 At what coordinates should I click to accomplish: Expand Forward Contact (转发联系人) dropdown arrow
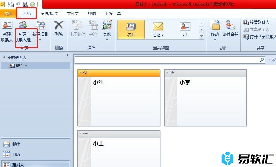coord(272,22)
